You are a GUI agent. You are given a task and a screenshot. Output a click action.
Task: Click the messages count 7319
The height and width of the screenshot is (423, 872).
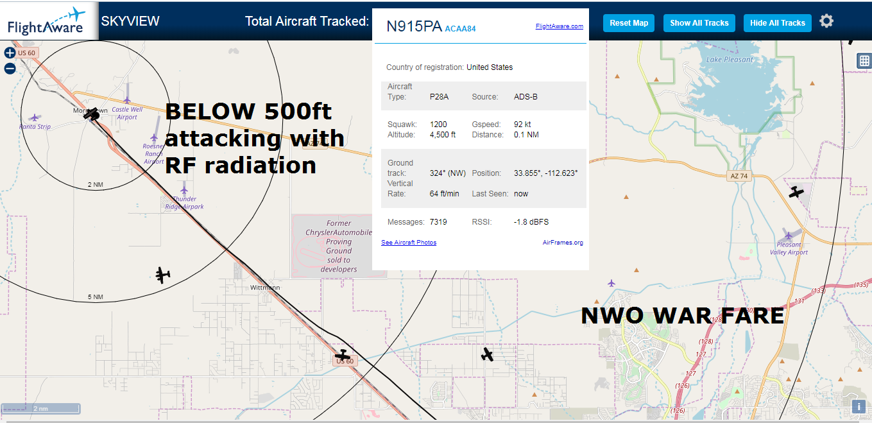pyautogui.click(x=438, y=222)
